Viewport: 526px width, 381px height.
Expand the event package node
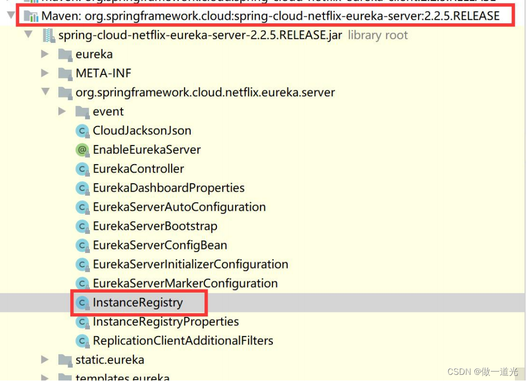click(x=63, y=111)
